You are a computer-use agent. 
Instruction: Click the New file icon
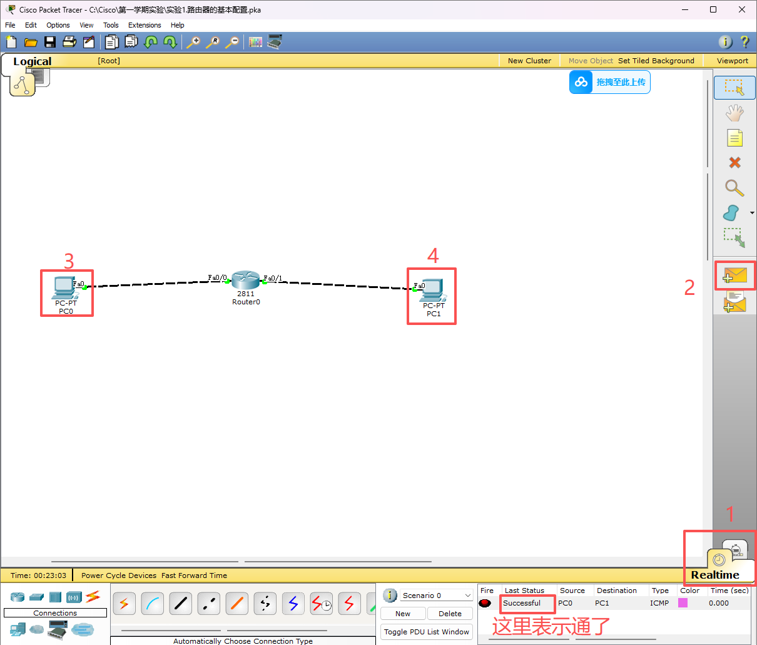click(11, 42)
